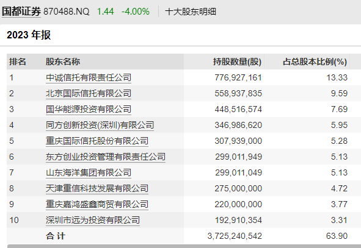Open shareholder 天津重信科技发展有限公司
The image size is (361, 248).
tap(97, 188)
